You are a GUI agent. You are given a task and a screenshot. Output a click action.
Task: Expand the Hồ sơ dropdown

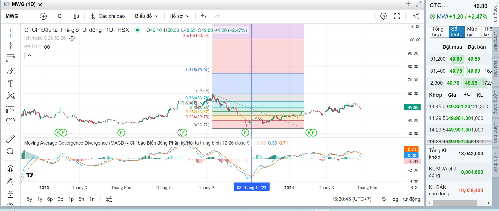click(179, 16)
